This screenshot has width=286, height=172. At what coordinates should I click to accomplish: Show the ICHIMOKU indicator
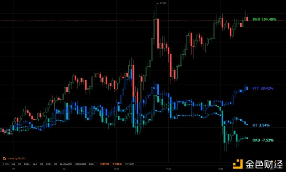80,164
